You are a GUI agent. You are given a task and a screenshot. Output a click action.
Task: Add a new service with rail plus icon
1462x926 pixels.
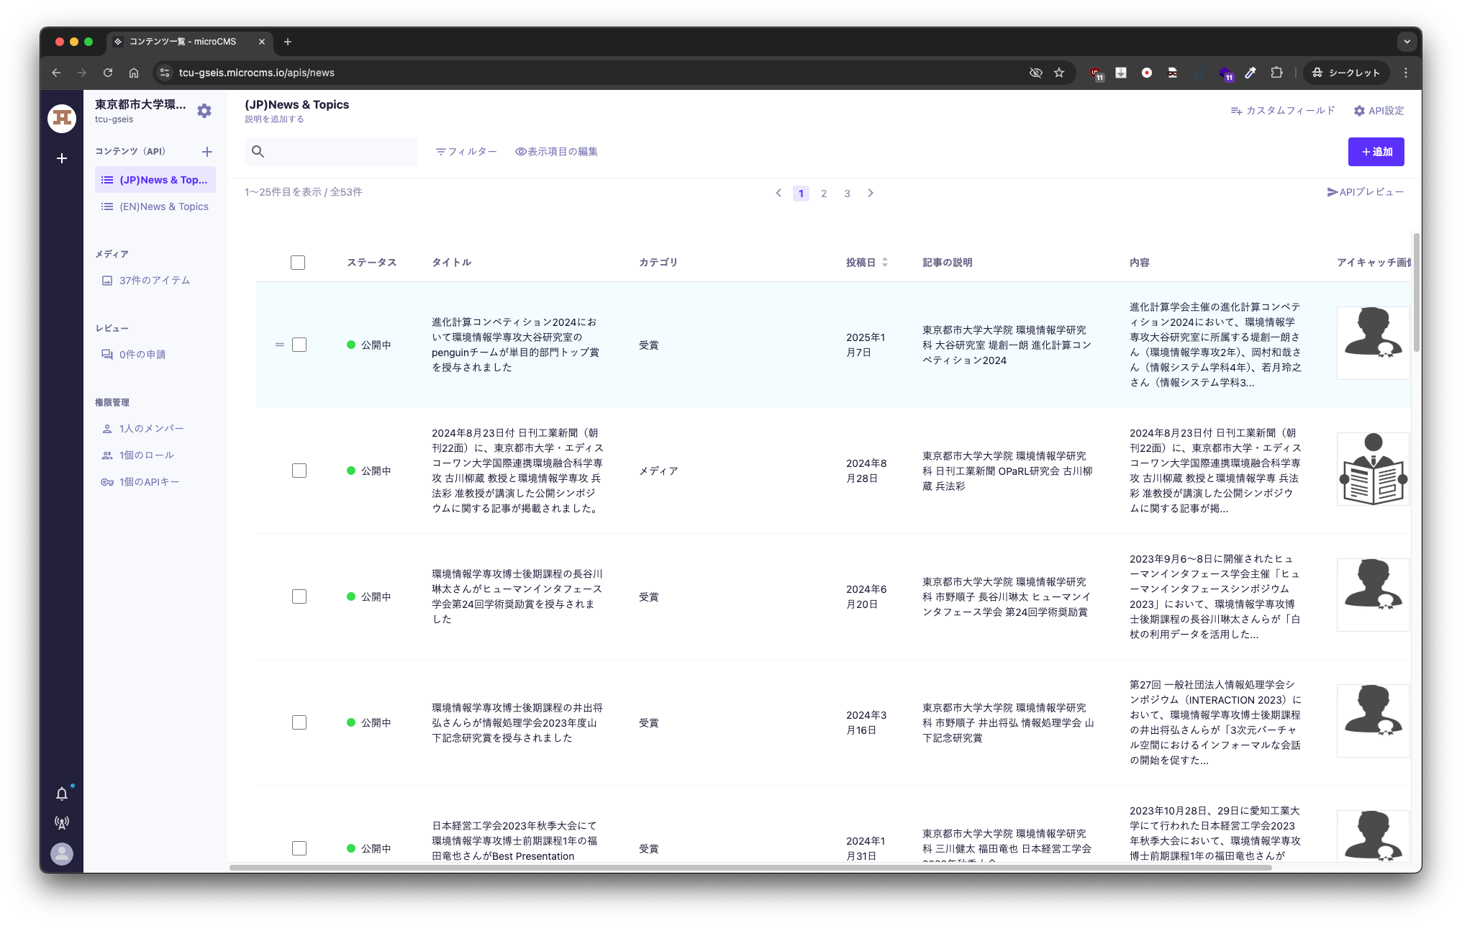pos(62,158)
